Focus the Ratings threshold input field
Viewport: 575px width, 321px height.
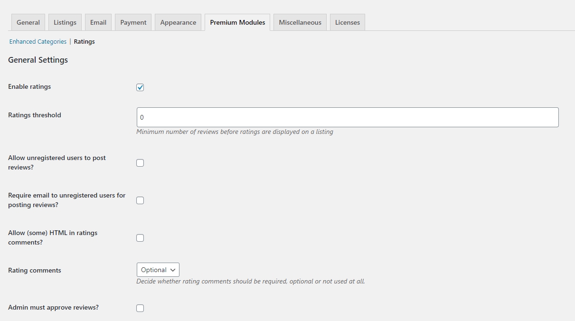coord(348,117)
